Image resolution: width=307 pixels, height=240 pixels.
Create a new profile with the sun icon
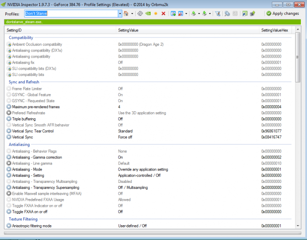point(155,14)
